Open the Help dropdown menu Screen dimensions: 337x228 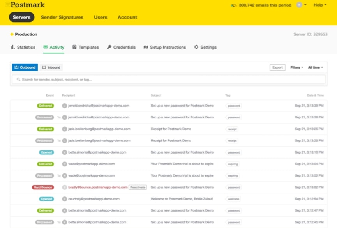[x=320, y=5]
